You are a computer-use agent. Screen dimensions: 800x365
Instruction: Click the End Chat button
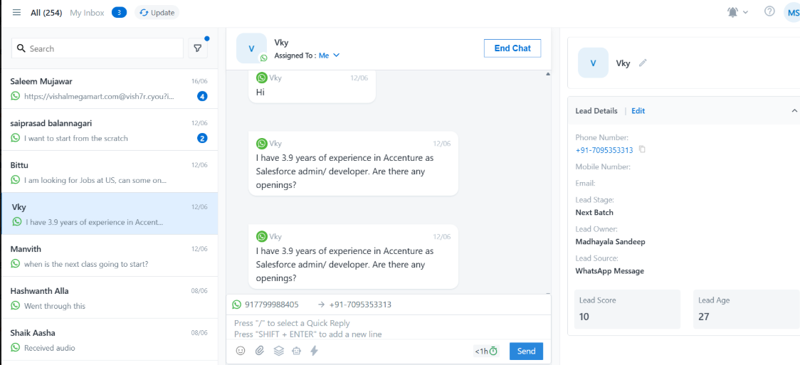512,48
